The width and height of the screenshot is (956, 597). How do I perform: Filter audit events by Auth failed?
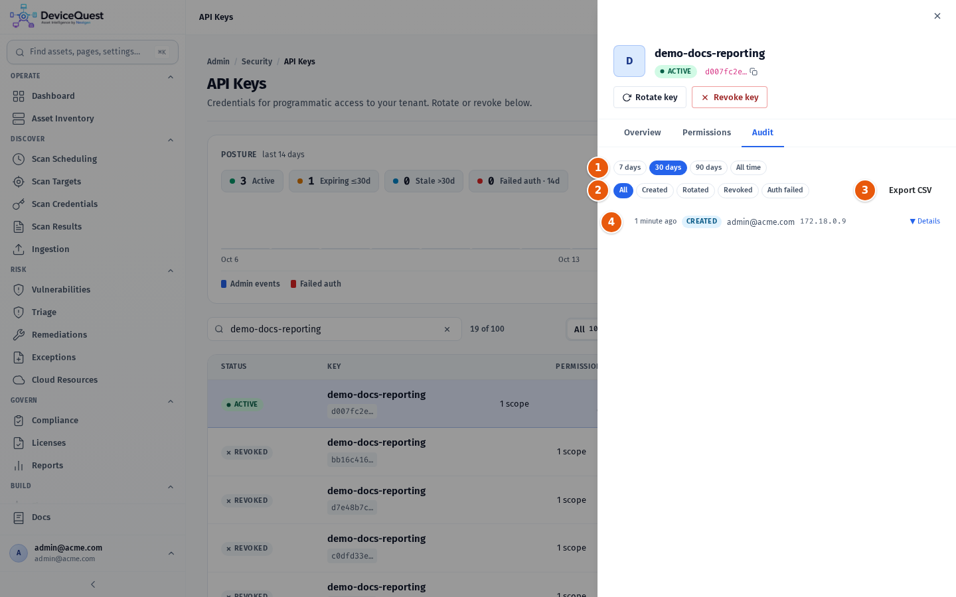click(785, 190)
